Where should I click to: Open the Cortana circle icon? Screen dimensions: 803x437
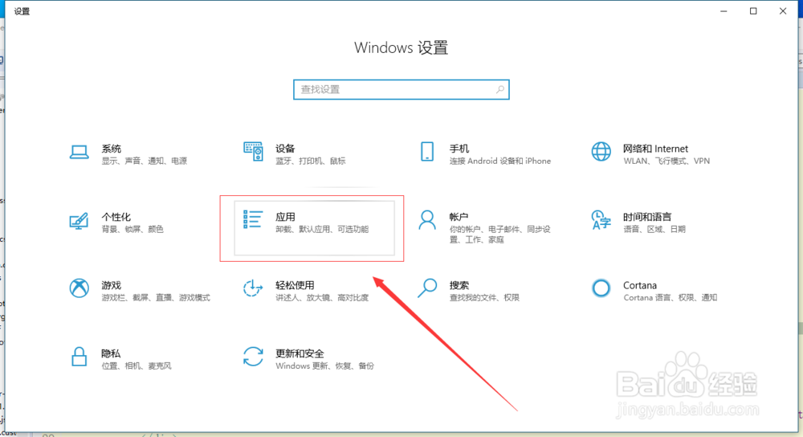[601, 288]
